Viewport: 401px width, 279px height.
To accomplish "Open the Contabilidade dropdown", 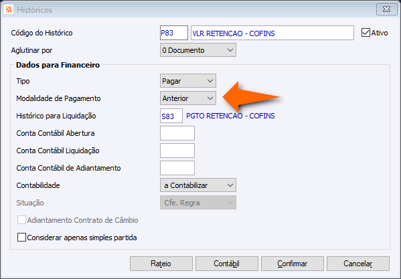I will 198,185.
